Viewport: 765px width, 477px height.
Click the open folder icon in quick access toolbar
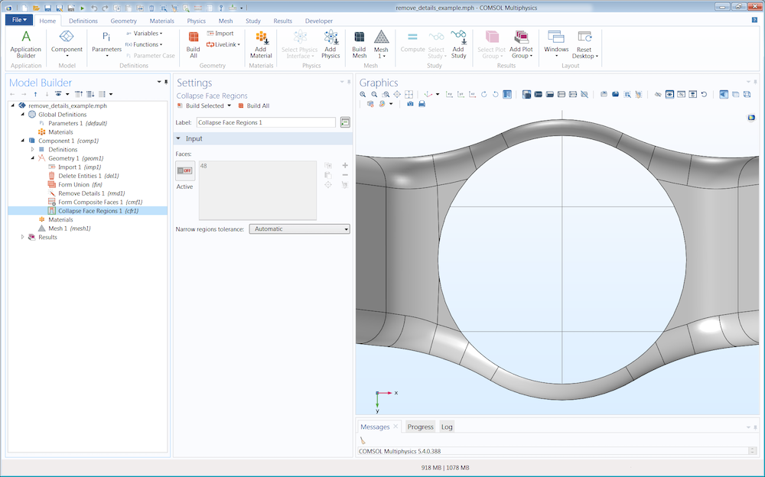tap(36, 8)
